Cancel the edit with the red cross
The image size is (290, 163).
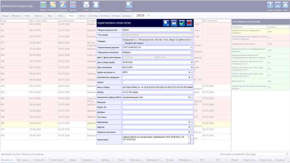[x=189, y=23]
